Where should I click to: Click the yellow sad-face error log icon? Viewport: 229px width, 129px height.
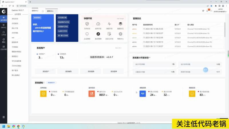pyautogui.click(x=192, y=94)
